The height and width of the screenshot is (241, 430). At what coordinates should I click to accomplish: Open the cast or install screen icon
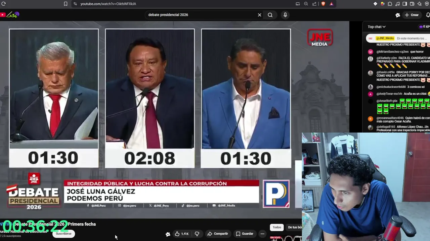pos(298,4)
